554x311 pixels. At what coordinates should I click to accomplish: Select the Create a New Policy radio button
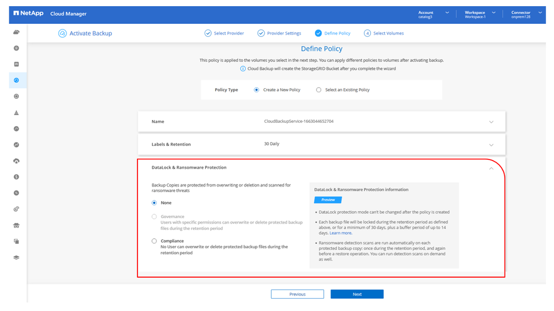pos(257,90)
